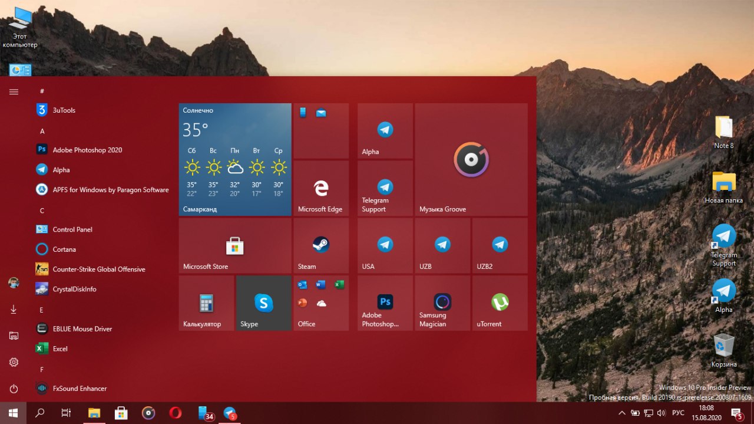Open the Weather tile for Самарканд
The width and height of the screenshot is (754, 424).
pos(235,159)
